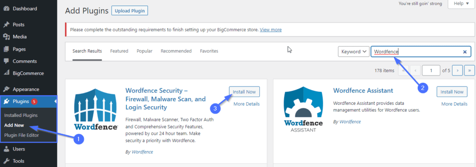Open the Dashboard menu label
Screen dimensions: 476x167
25,8
